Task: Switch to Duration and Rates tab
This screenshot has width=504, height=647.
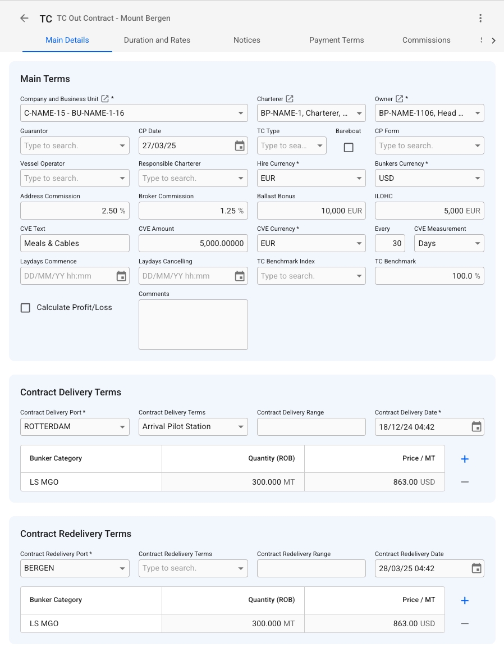Action: (157, 40)
